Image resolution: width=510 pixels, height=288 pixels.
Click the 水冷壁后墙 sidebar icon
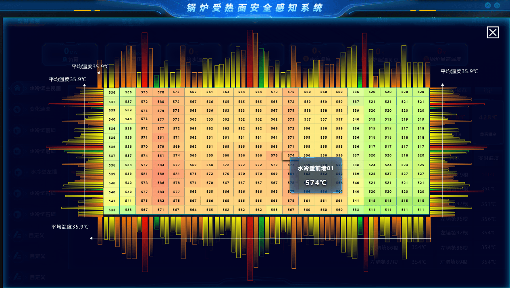[18, 151]
